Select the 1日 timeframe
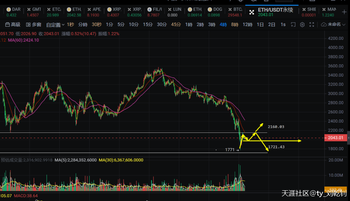Image resolution: width=350 pixels, height=201 pixels. coord(260,24)
